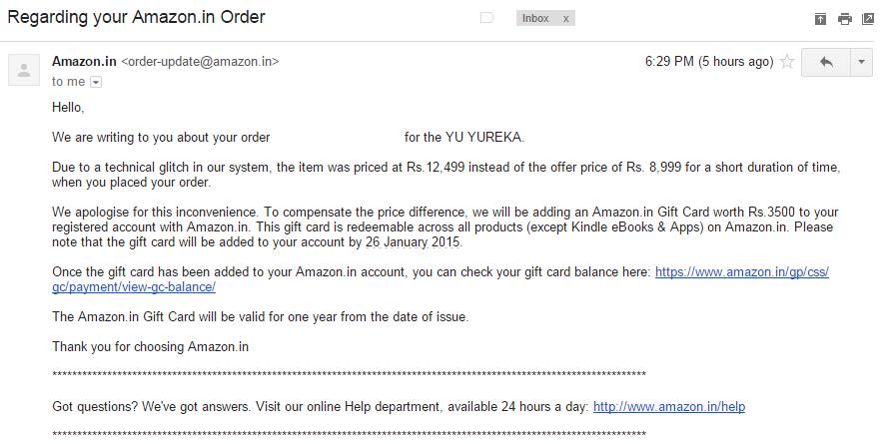
Task: Click the order-update@amazon.in address
Action: tap(200, 61)
